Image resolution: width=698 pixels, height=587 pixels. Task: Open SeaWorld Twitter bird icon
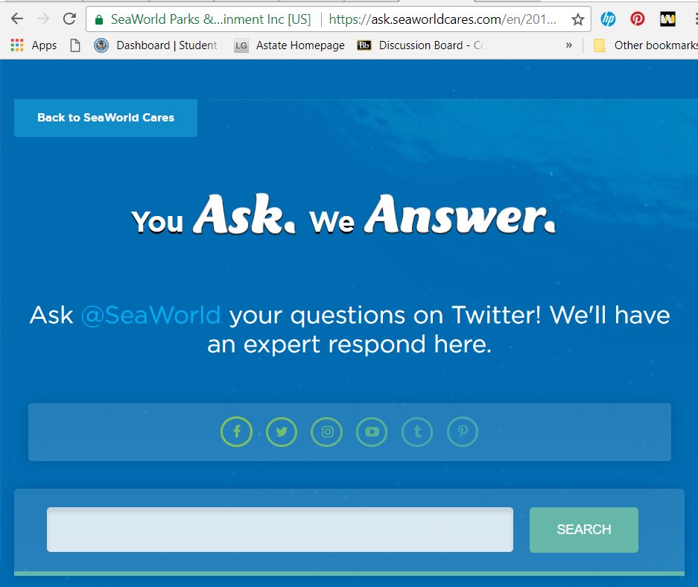[282, 431]
